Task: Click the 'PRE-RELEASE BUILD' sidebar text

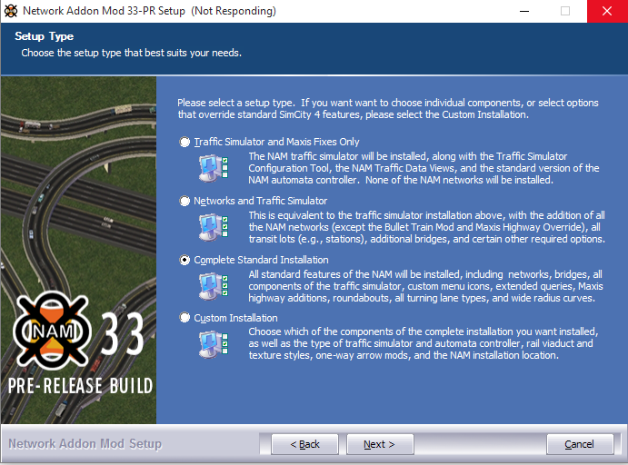Action: pyautogui.click(x=81, y=386)
